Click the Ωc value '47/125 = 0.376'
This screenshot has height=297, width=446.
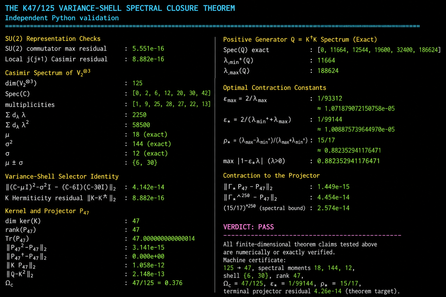tap(157, 283)
